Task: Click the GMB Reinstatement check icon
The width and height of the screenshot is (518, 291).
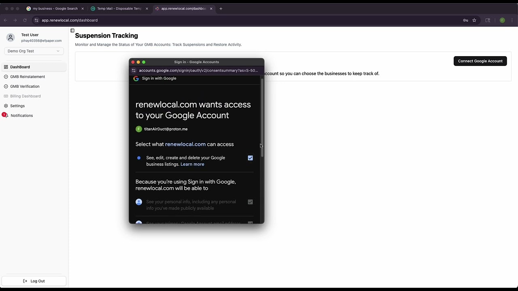Action: tap(6, 77)
